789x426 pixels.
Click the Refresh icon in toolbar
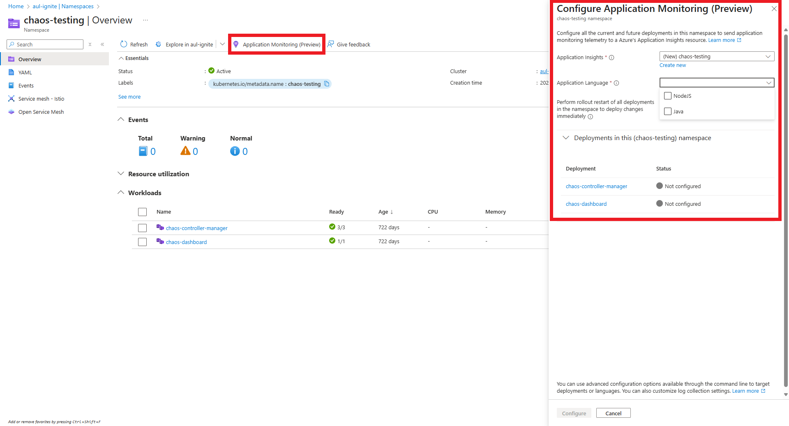(x=124, y=44)
